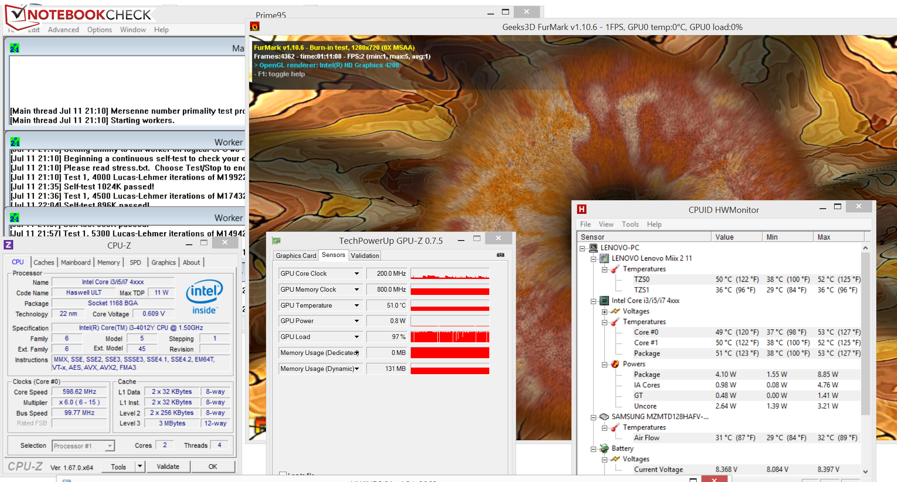Click the Voltages lightning icon under Intel Core
The image size is (897, 482).
click(x=616, y=311)
